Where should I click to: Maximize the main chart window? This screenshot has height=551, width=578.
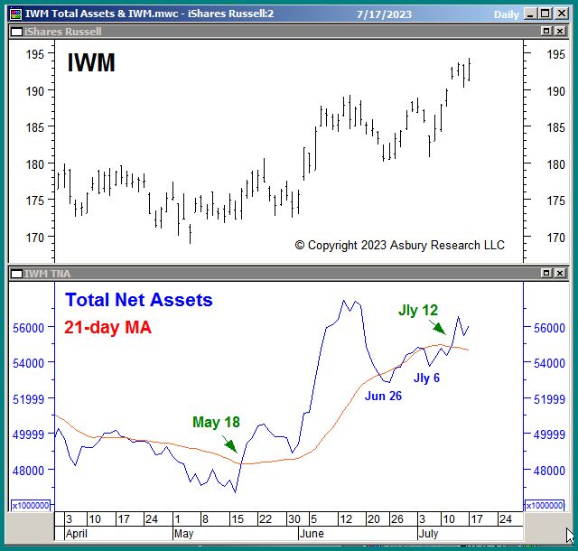(545, 14)
